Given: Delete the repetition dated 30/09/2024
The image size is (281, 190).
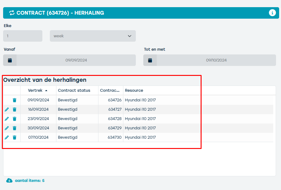Looking at the screenshot, I should (15, 128).
